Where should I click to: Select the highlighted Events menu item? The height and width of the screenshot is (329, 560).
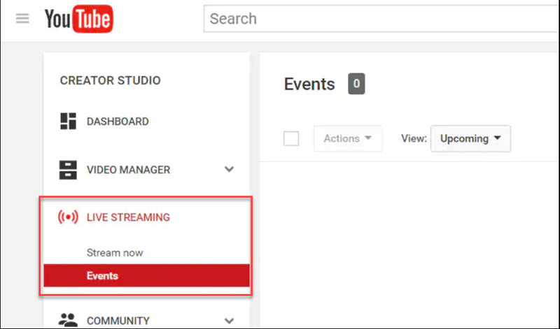146,275
